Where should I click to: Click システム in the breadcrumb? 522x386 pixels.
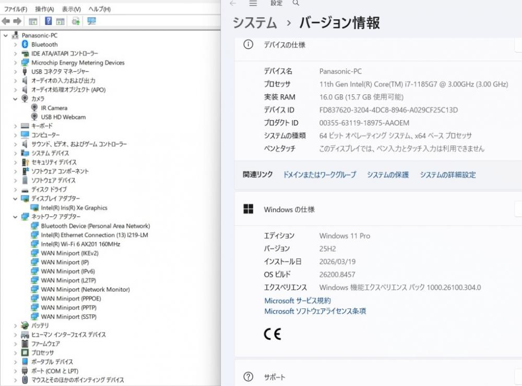point(255,22)
